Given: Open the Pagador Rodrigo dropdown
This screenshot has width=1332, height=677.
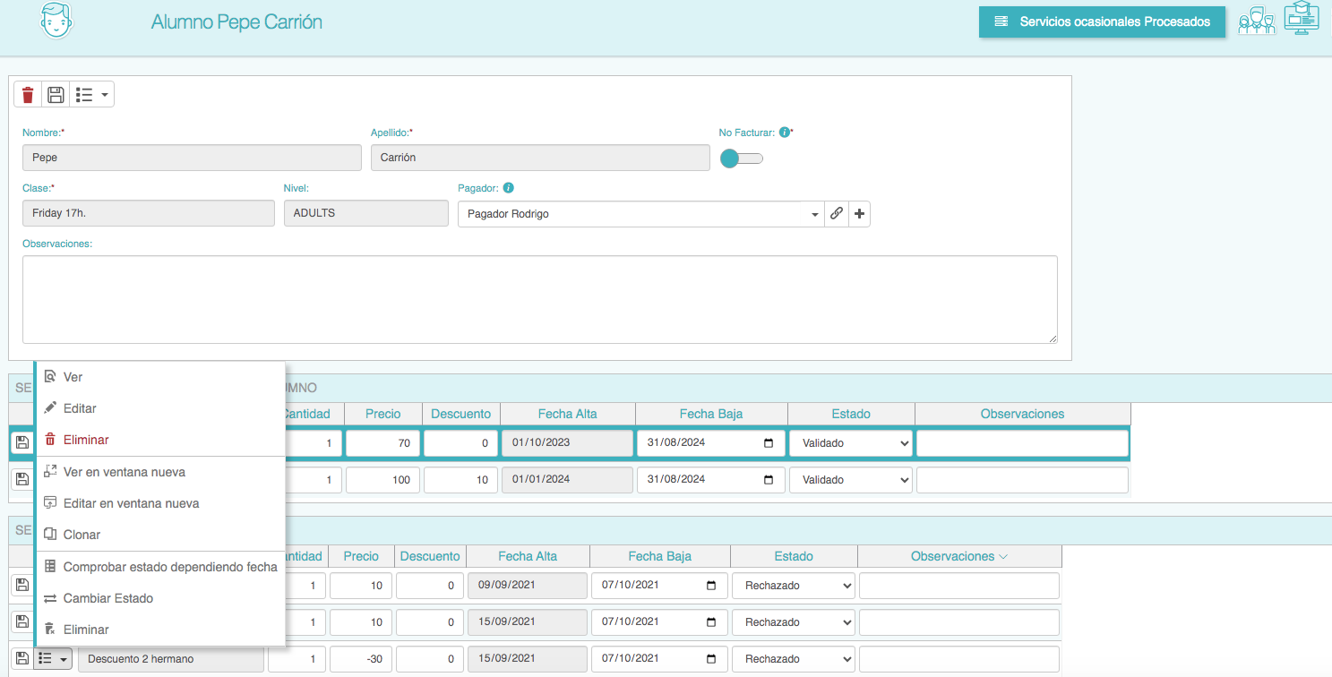Looking at the screenshot, I should [640, 214].
